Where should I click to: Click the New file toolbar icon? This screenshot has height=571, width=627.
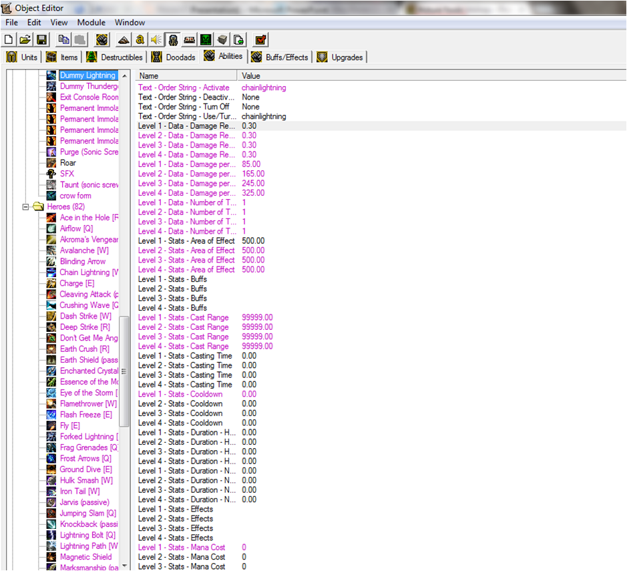9,39
